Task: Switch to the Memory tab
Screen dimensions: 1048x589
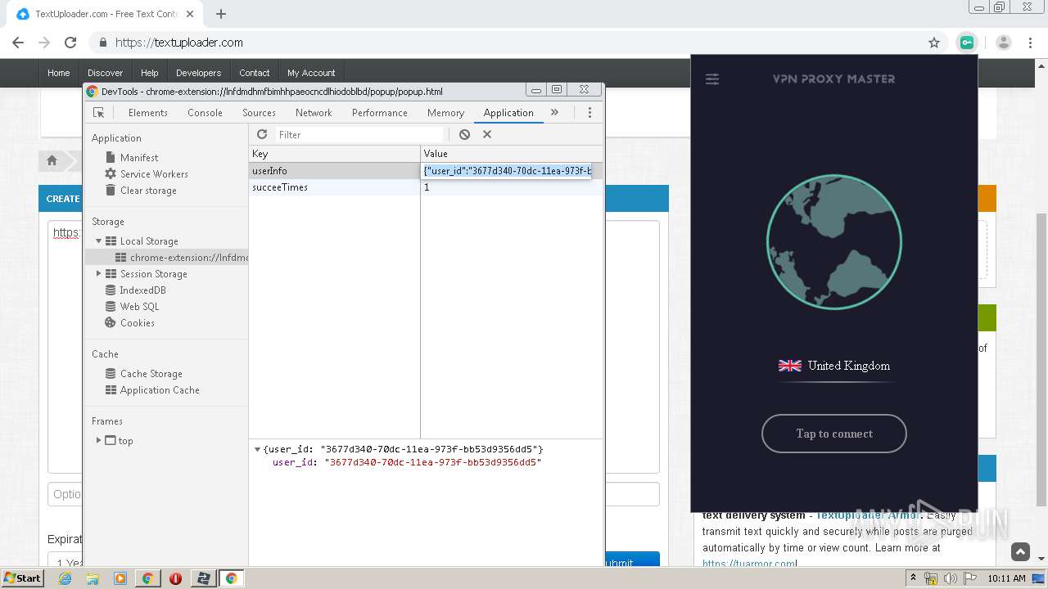Action: click(x=445, y=113)
